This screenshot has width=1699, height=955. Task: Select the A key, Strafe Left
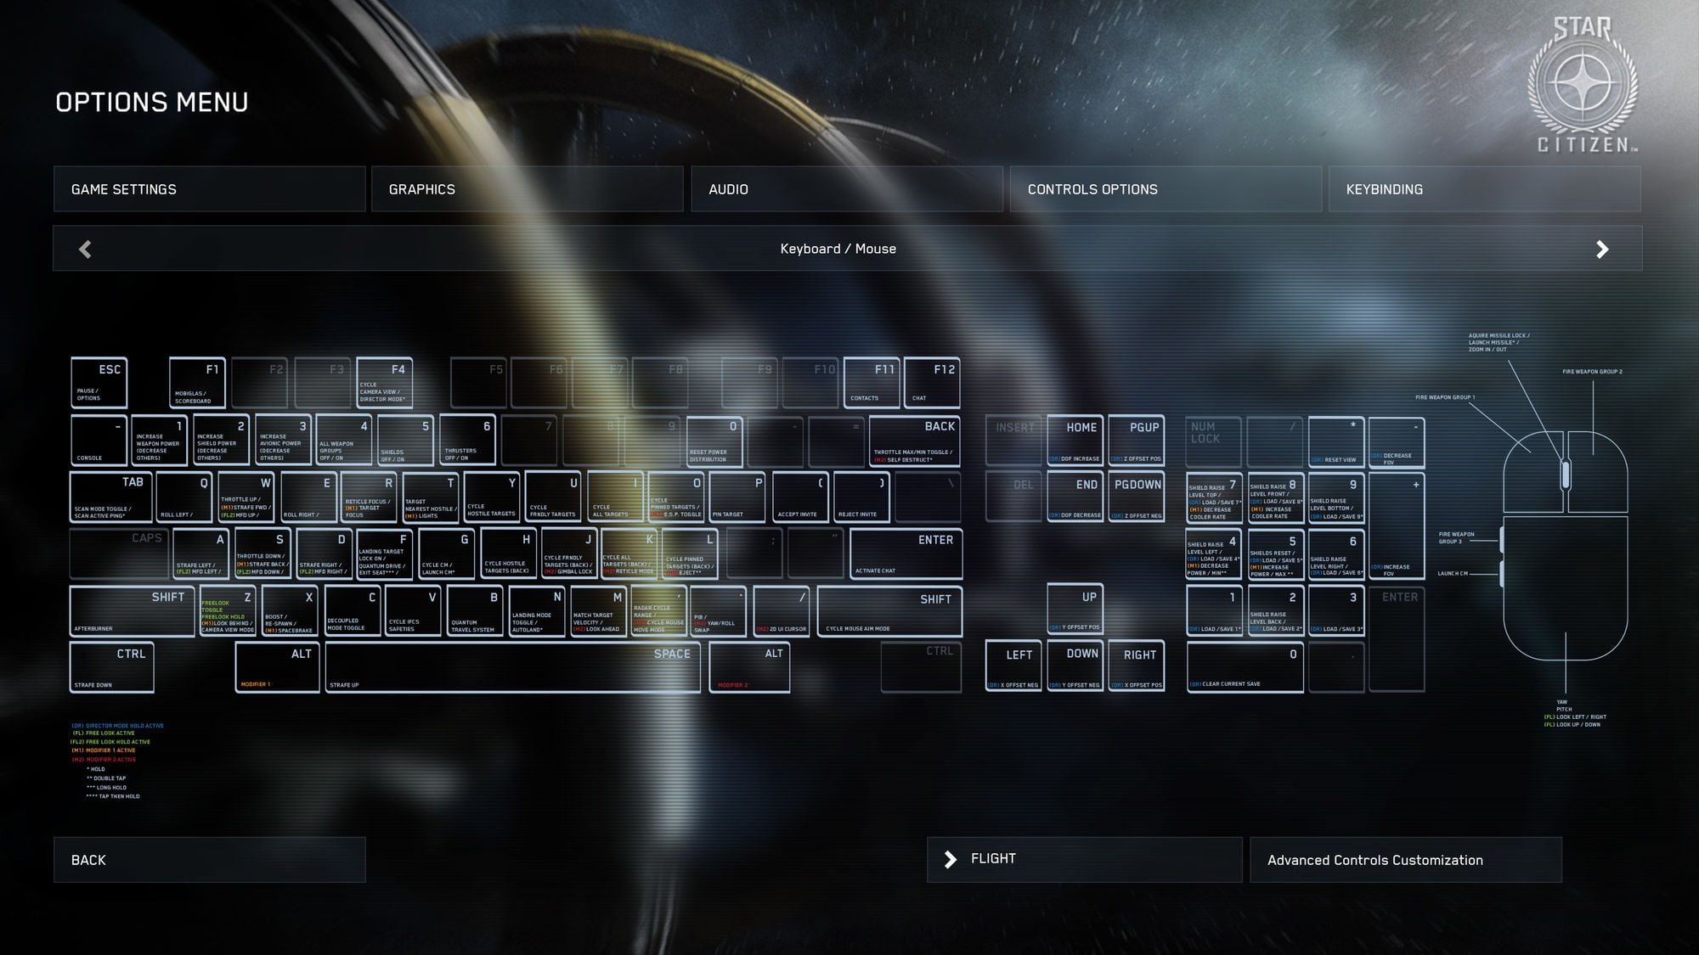pyautogui.click(x=200, y=553)
